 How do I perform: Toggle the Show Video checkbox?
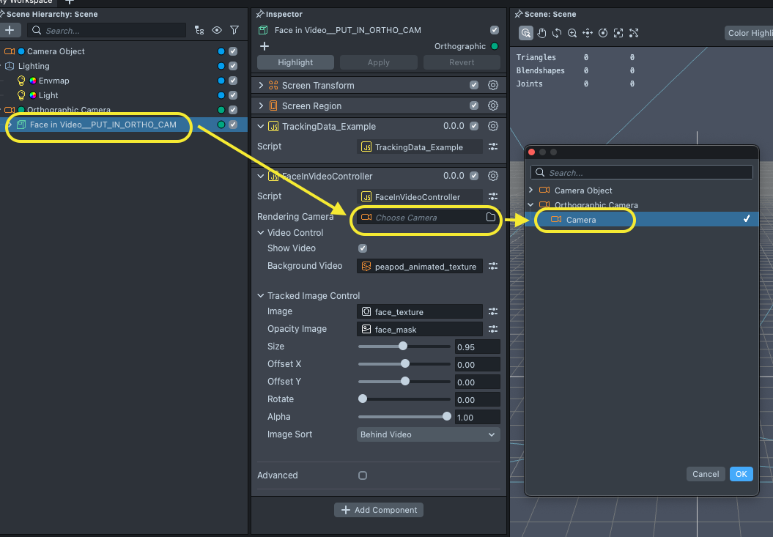pyautogui.click(x=363, y=248)
